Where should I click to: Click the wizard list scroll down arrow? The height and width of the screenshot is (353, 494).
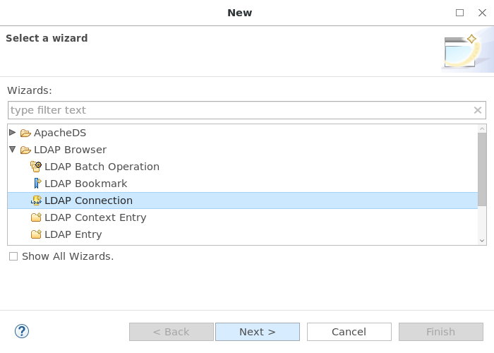[x=482, y=241]
